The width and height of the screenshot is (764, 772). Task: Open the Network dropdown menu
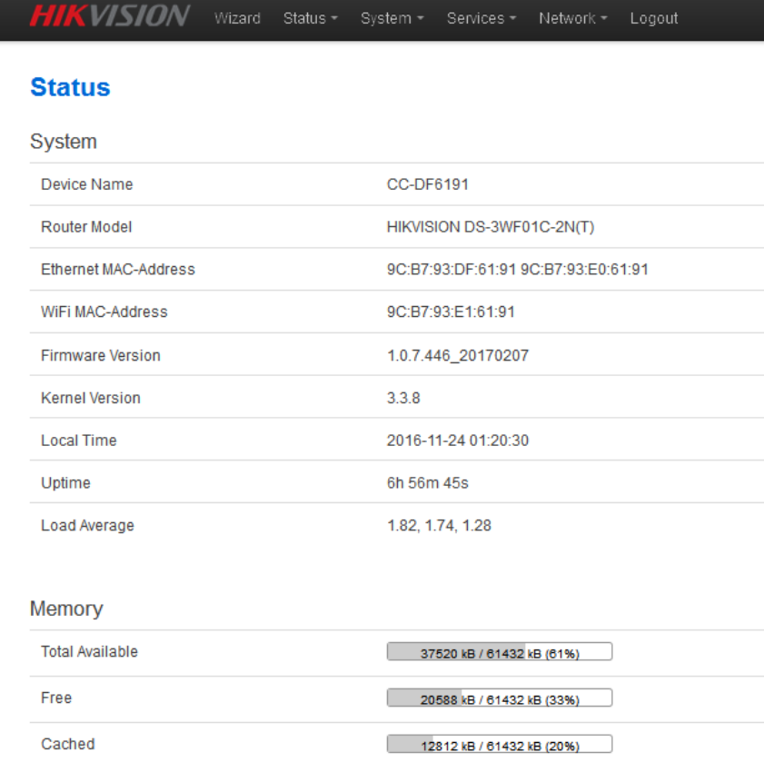[572, 18]
